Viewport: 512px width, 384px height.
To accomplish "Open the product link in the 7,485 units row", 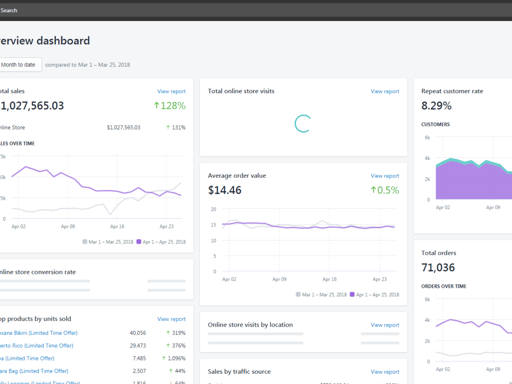I will [27, 358].
